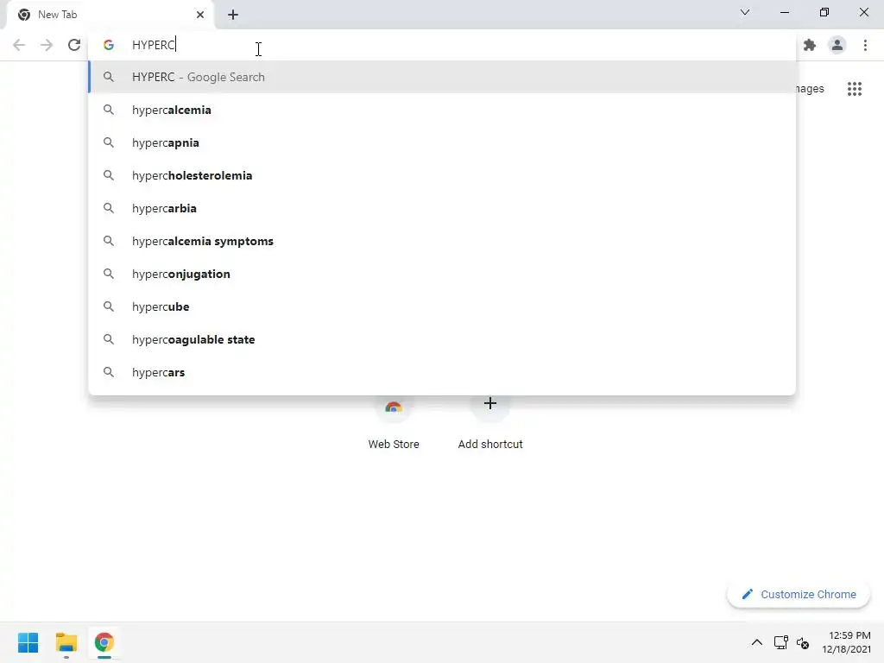Screen dimensions: 884x663
Task: Click the search icon beside hypercube
Action: pyautogui.click(x=109, y=306)
